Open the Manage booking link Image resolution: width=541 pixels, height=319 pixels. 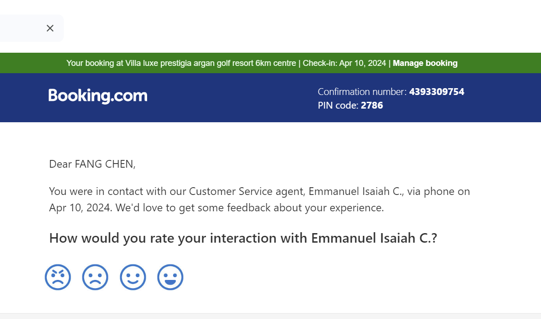point(425,63)
